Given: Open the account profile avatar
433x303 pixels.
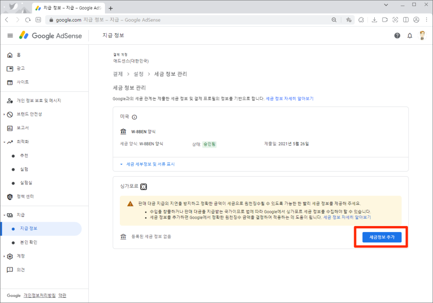Looking at the screenshot, I should [422, 36].
